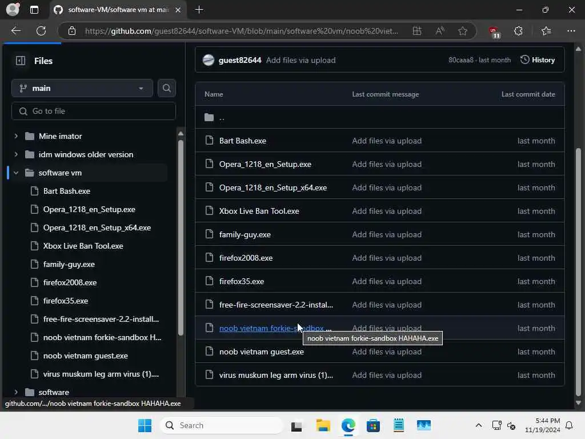Click file tree scroll up arrow

tap(181, 134)
